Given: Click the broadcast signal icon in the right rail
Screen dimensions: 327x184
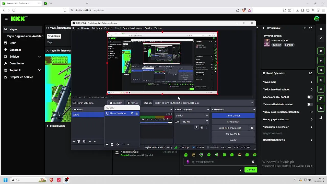Looking at the screenshot, I should pyautogui.click(x=321, y=89).
